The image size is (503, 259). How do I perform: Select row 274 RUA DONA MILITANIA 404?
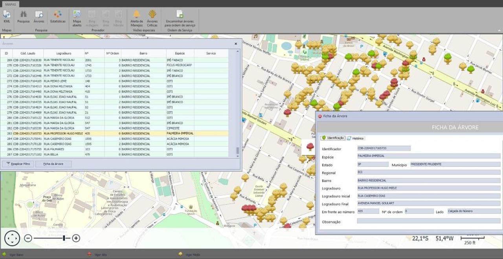[x=114, y=86]
